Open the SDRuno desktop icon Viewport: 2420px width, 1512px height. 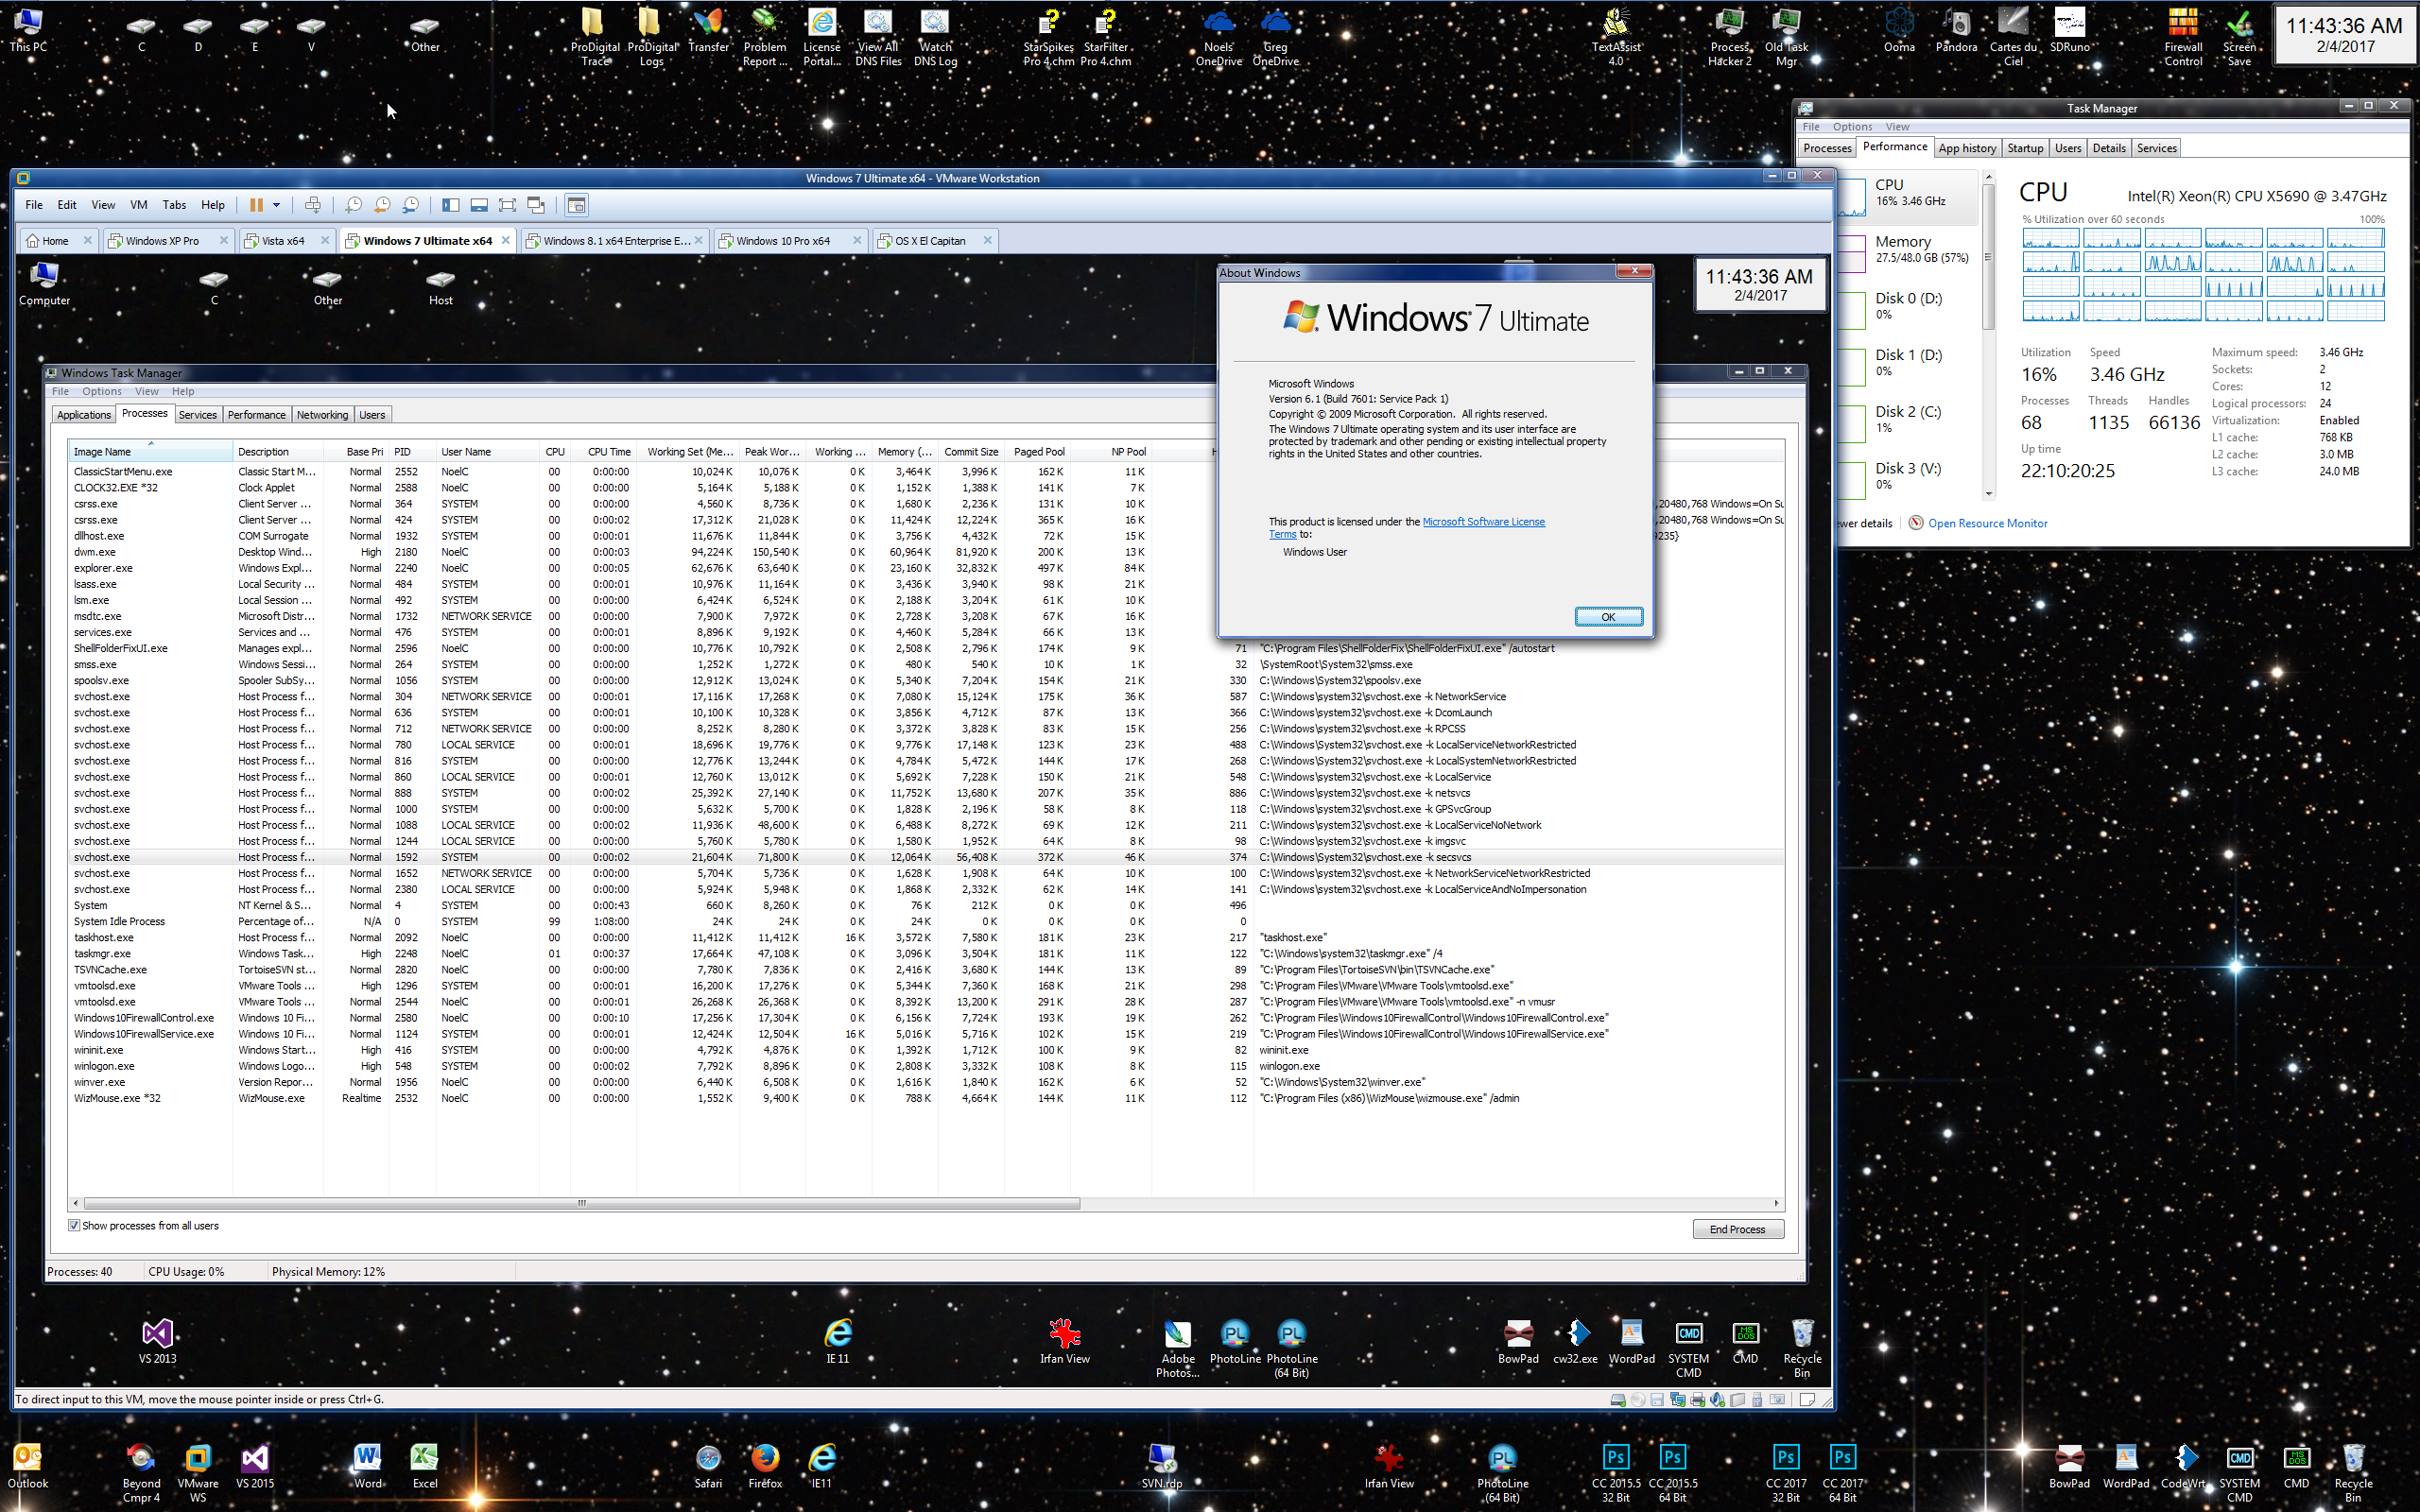pyautogui.click(x=2069, y=31)
